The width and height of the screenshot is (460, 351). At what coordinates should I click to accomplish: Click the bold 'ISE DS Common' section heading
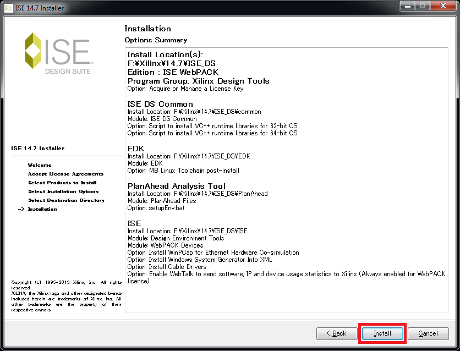160,104
